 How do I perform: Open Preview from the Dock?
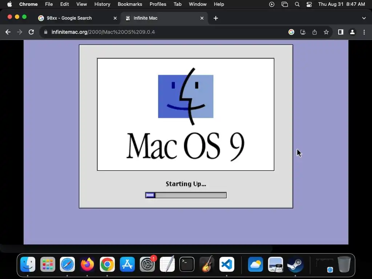click(x=275, y=264)
